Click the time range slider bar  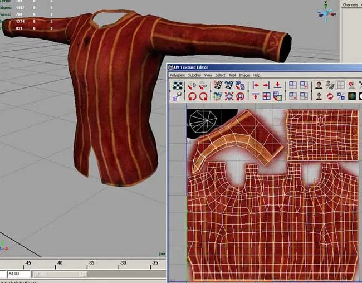point(60,274)
